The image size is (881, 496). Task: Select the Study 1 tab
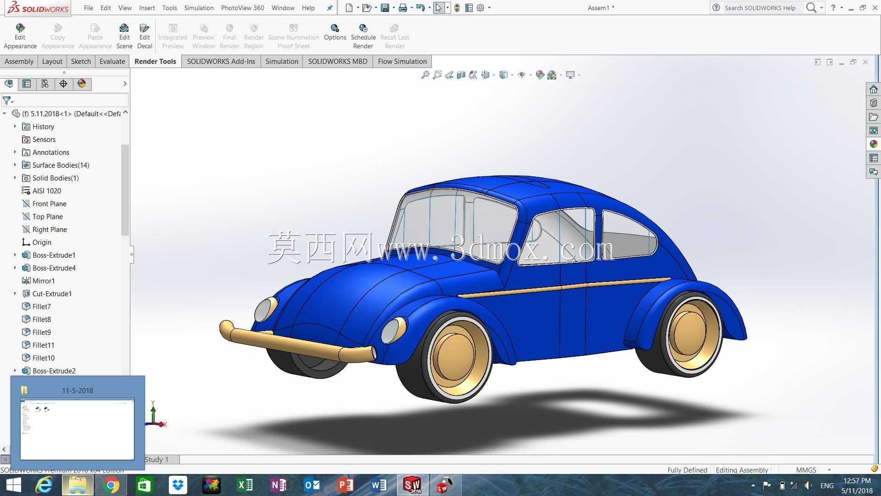156,459
